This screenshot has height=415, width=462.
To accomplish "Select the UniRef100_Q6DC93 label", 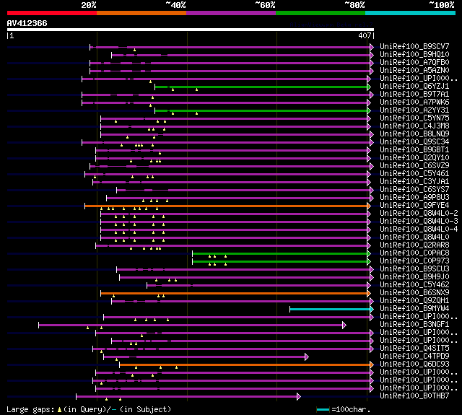I will click(414, 364).
